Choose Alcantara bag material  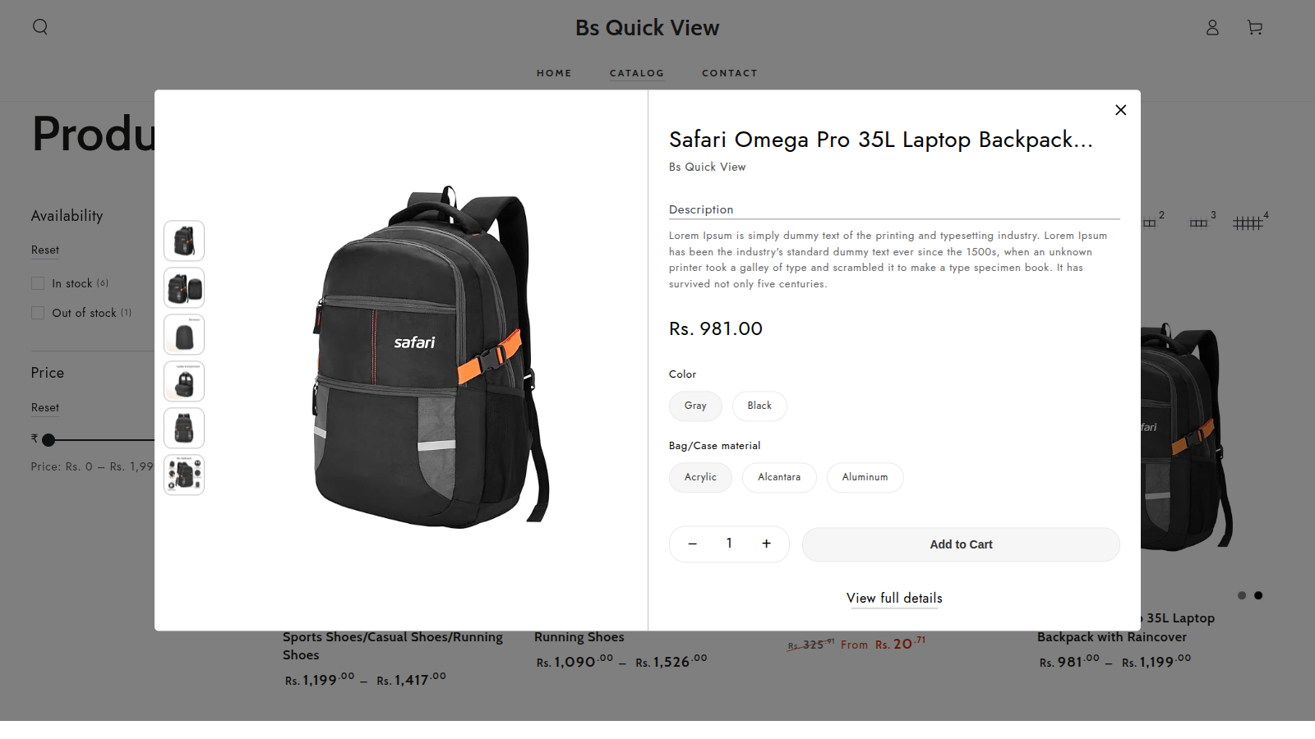(x=779, y=477)
